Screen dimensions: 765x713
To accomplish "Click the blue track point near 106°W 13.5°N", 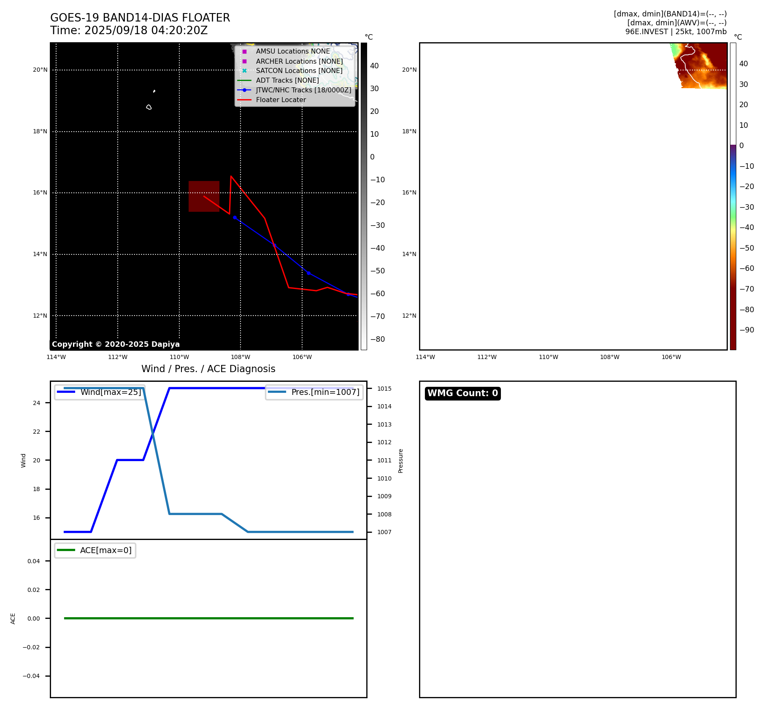I will coord(308,273).
